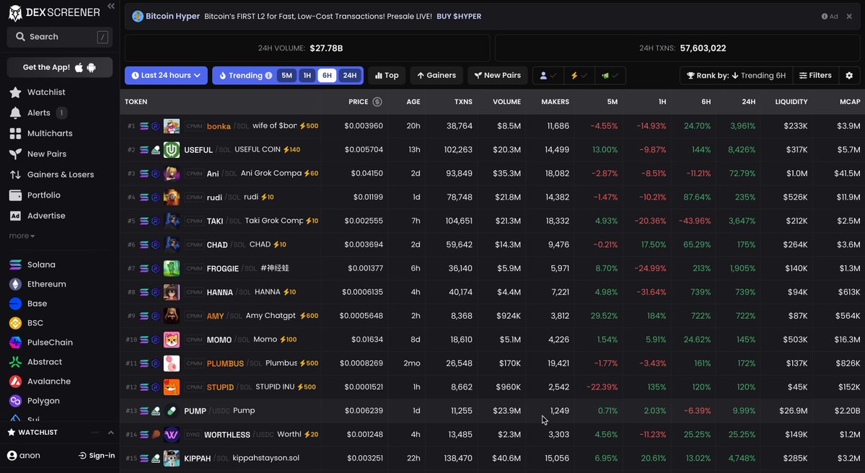Open the rudi /SOL pair row
Screen dimensions: 865x473
(x=492, y=198)
